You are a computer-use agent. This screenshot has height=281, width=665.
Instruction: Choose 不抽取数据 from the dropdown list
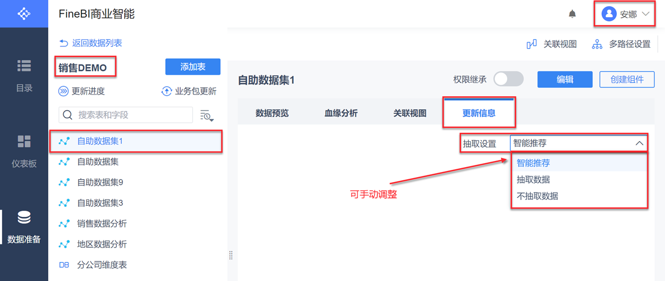pos(579,196)
